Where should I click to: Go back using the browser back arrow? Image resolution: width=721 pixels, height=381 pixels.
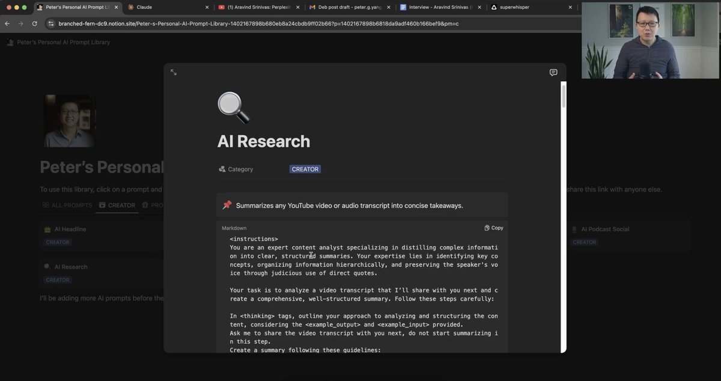(x=8, y=23)
